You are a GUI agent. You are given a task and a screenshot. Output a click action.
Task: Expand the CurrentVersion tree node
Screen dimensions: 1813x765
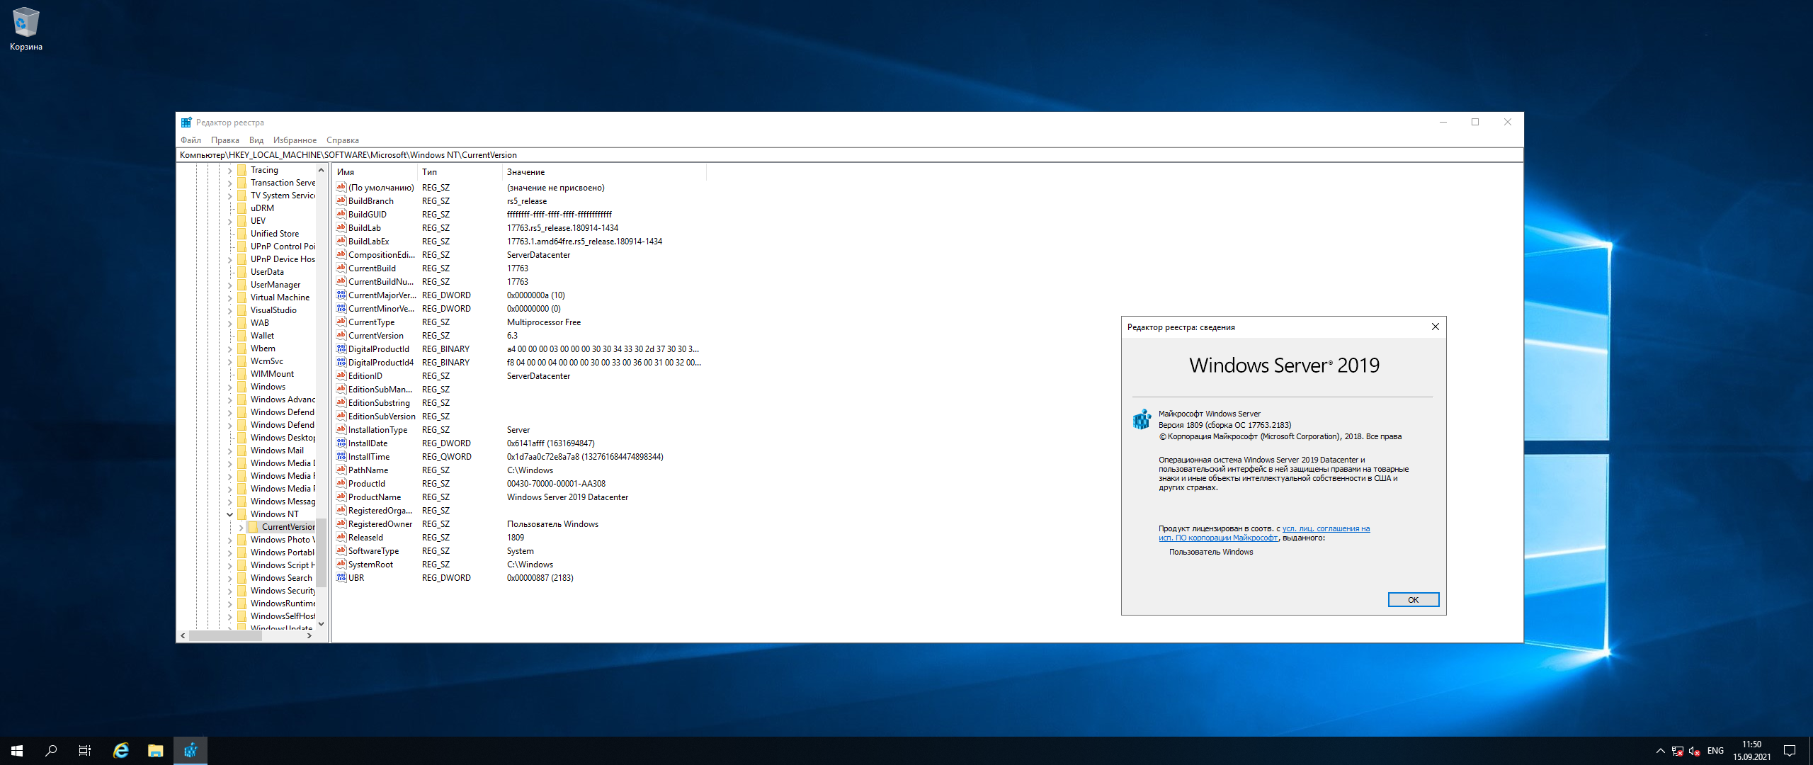(241, 527)
